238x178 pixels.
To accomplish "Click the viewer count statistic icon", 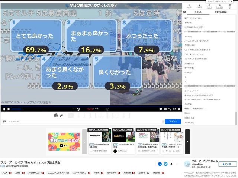I will tap(189, 5).
